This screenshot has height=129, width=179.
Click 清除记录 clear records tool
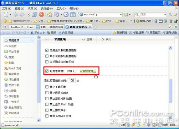[x=170, y=33]
